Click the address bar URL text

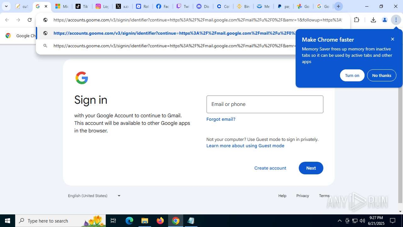point(197,20)
